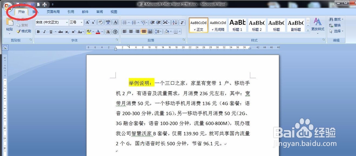Open the font size dropdown 三号

[82, 22]
